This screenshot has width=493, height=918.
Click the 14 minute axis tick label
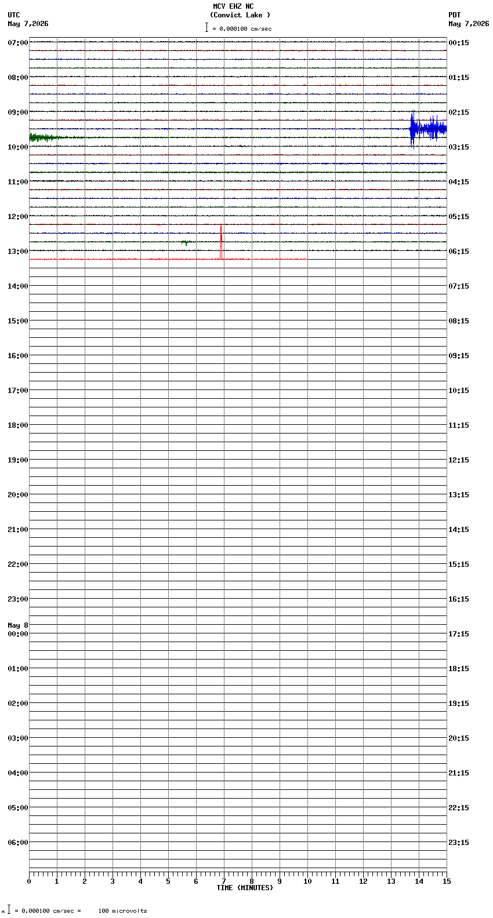(419, 881)
